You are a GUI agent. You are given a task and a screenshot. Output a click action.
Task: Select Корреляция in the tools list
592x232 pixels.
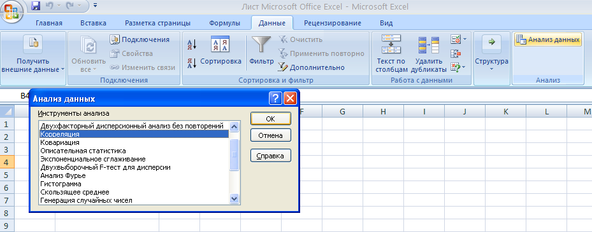point(134,134)
